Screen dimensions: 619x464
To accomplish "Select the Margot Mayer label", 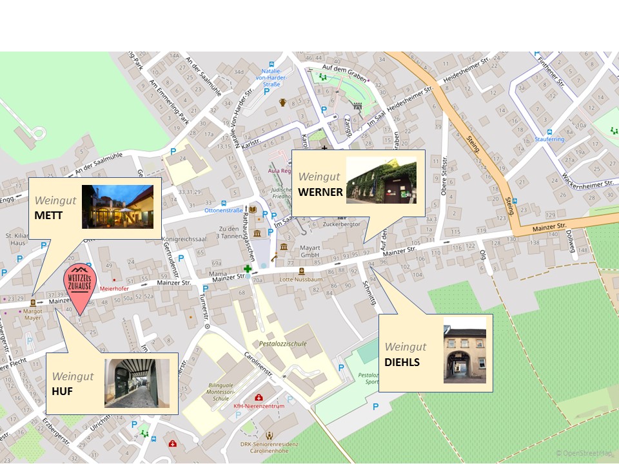I will [x=33, y=314].
